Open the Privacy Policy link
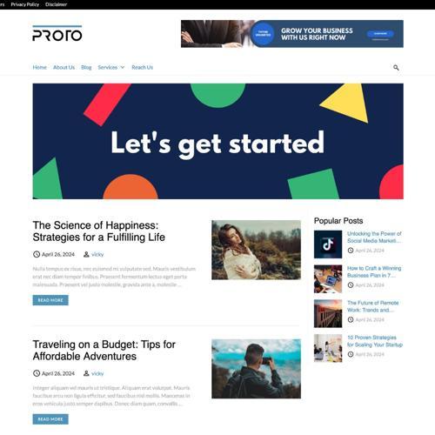435x435 pixels. (x=25, y=4)
